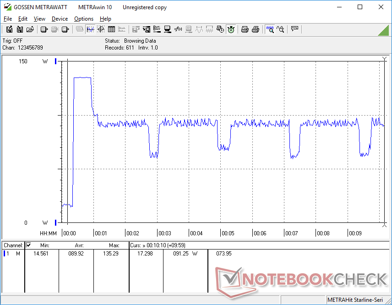Toggle the left magnifier zoom tool

270,29
